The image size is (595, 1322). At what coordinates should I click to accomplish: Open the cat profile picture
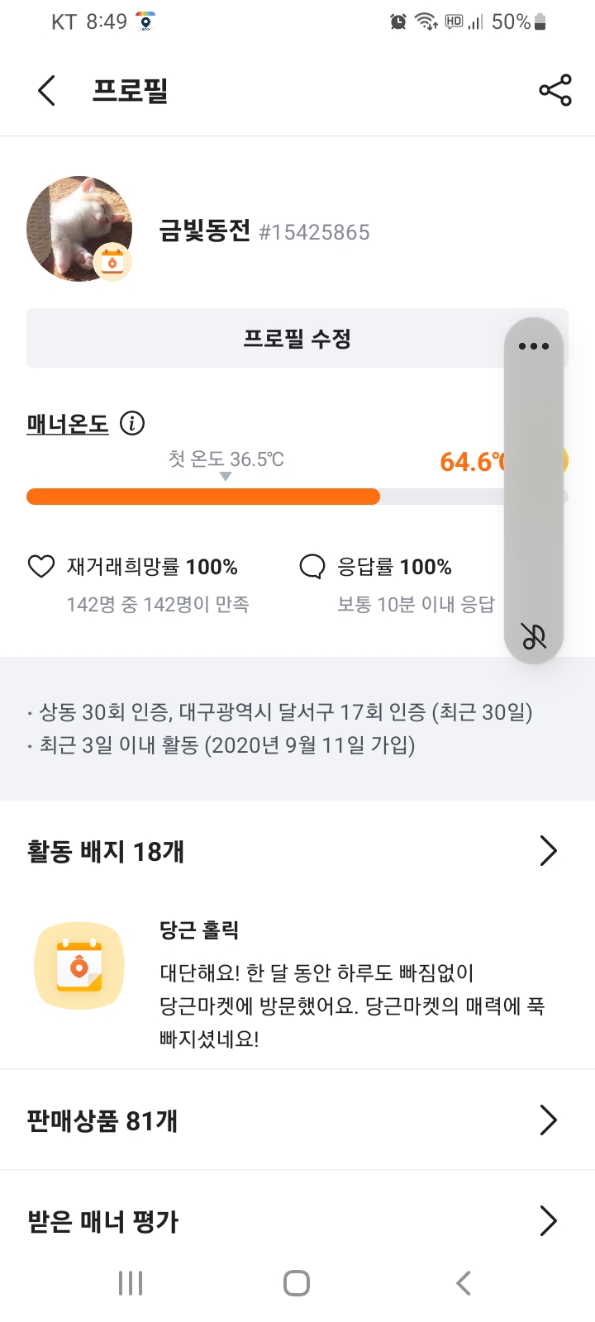74,223
